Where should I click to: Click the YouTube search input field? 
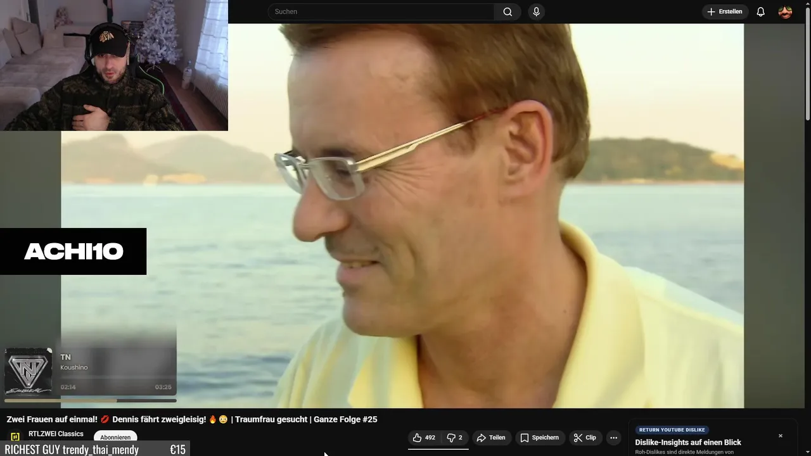click(381, 11)
